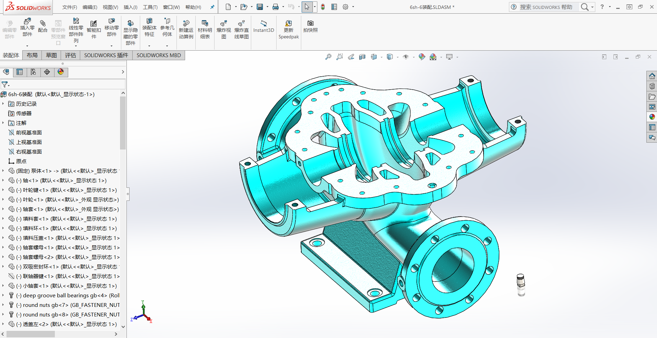Open the Design Library in task pane
The image size is (657, 338).
pos(652,86)
